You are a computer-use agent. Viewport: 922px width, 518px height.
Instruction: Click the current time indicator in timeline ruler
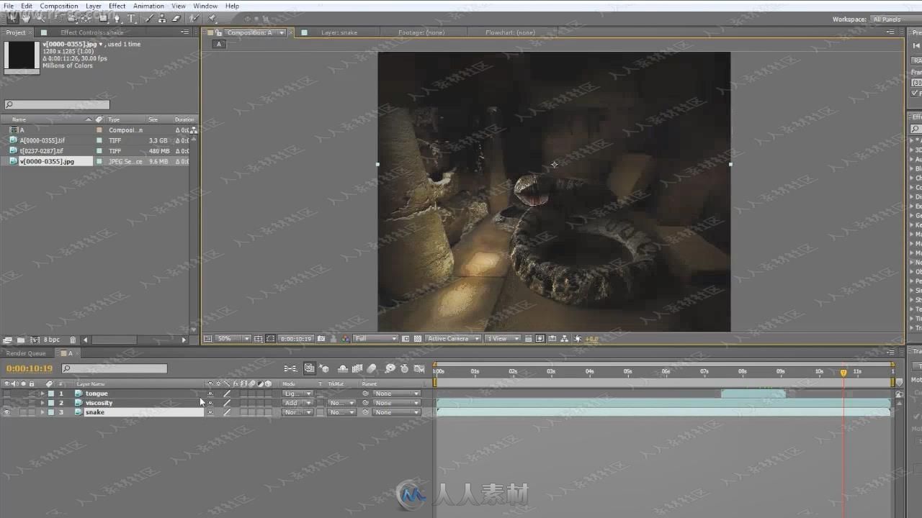[843, 372]
